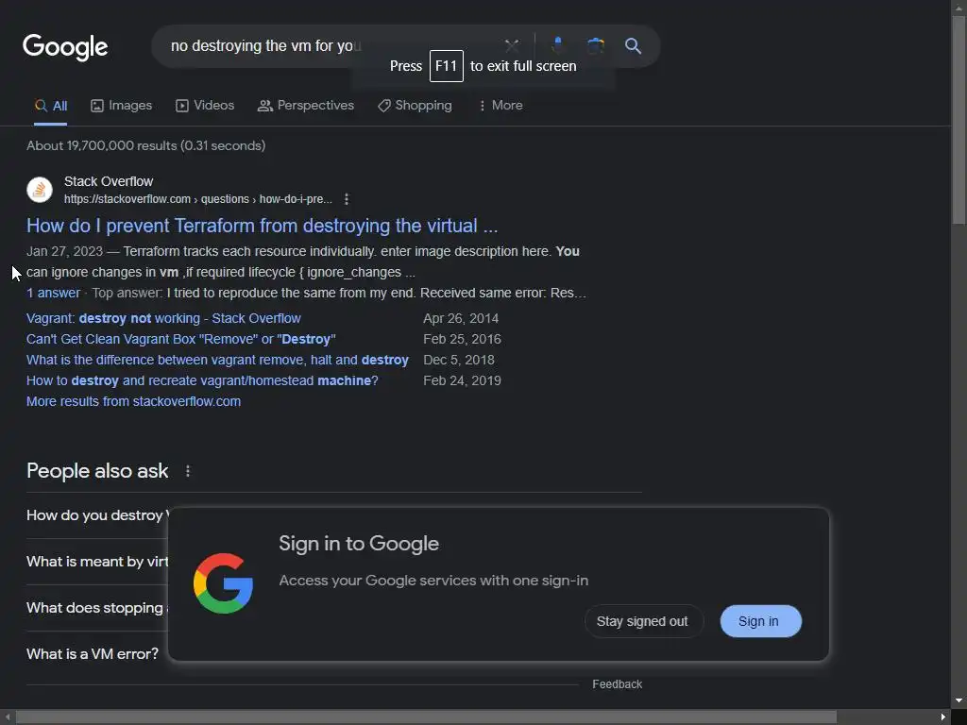Click the 'People also ask' heading
This screenshot has width=967, height=725.
point(97,471)
